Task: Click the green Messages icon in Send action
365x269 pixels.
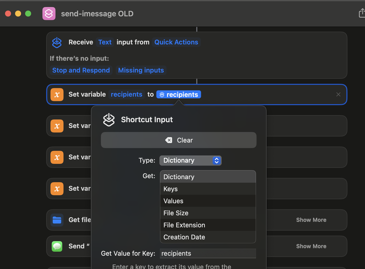Action: click(57, 246)
